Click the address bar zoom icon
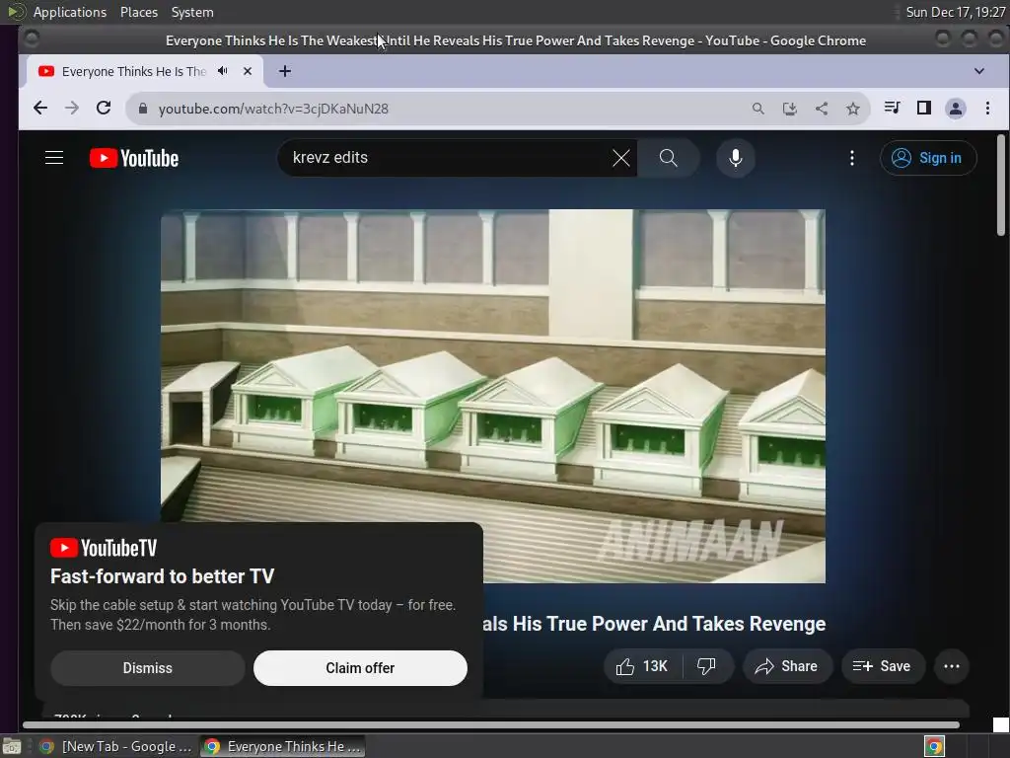 758,109
